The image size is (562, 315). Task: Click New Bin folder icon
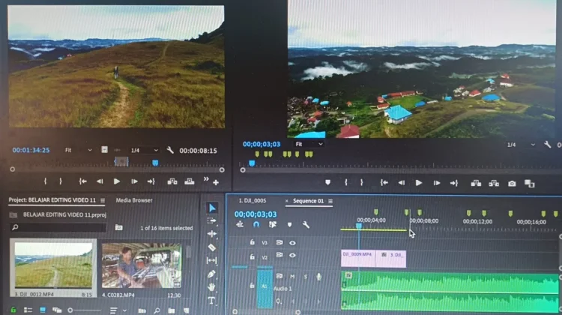172,310
